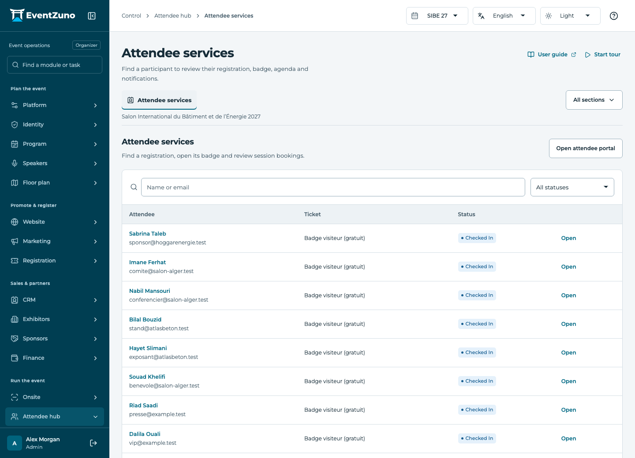
Task: Open the All sections dropdown
Action: (x=594, y=100)
